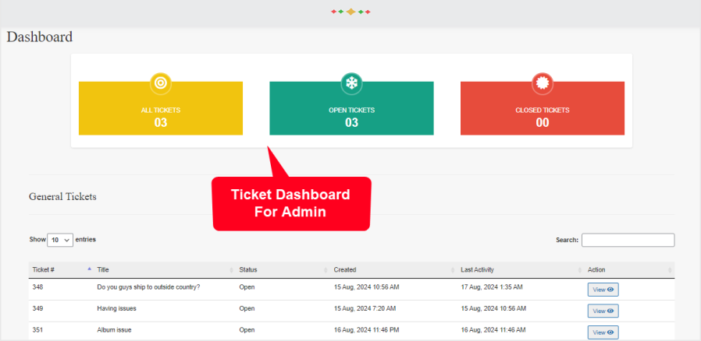
Task: Click the gear badge icon above Closed Tickets
Action: click(x=543, y=82)
